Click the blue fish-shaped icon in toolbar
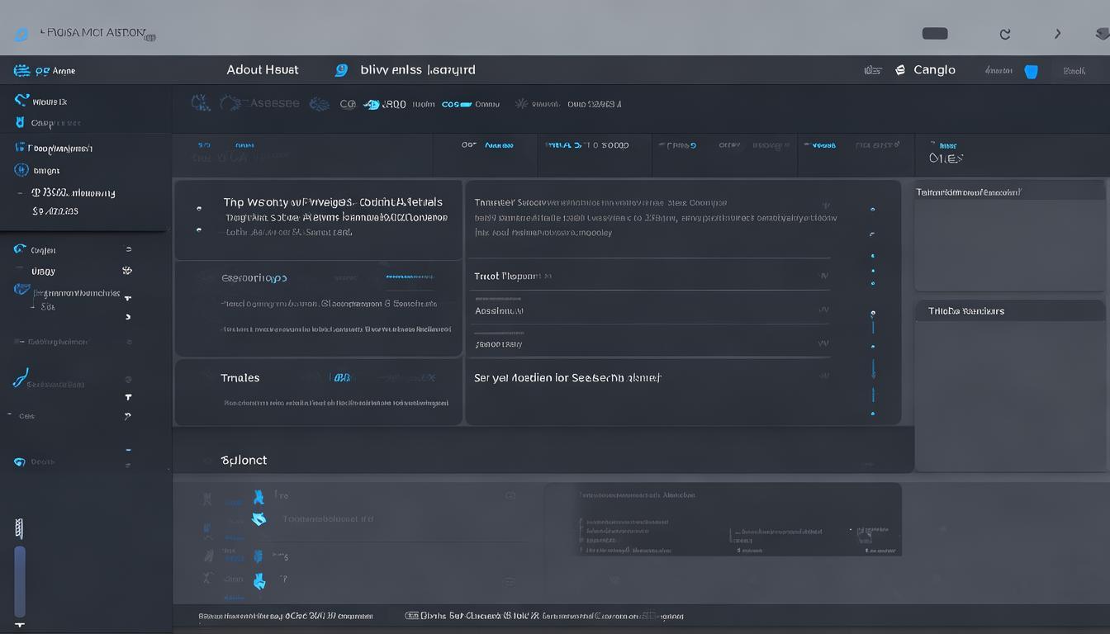1110x634 pixels. (x=372, y=105)
